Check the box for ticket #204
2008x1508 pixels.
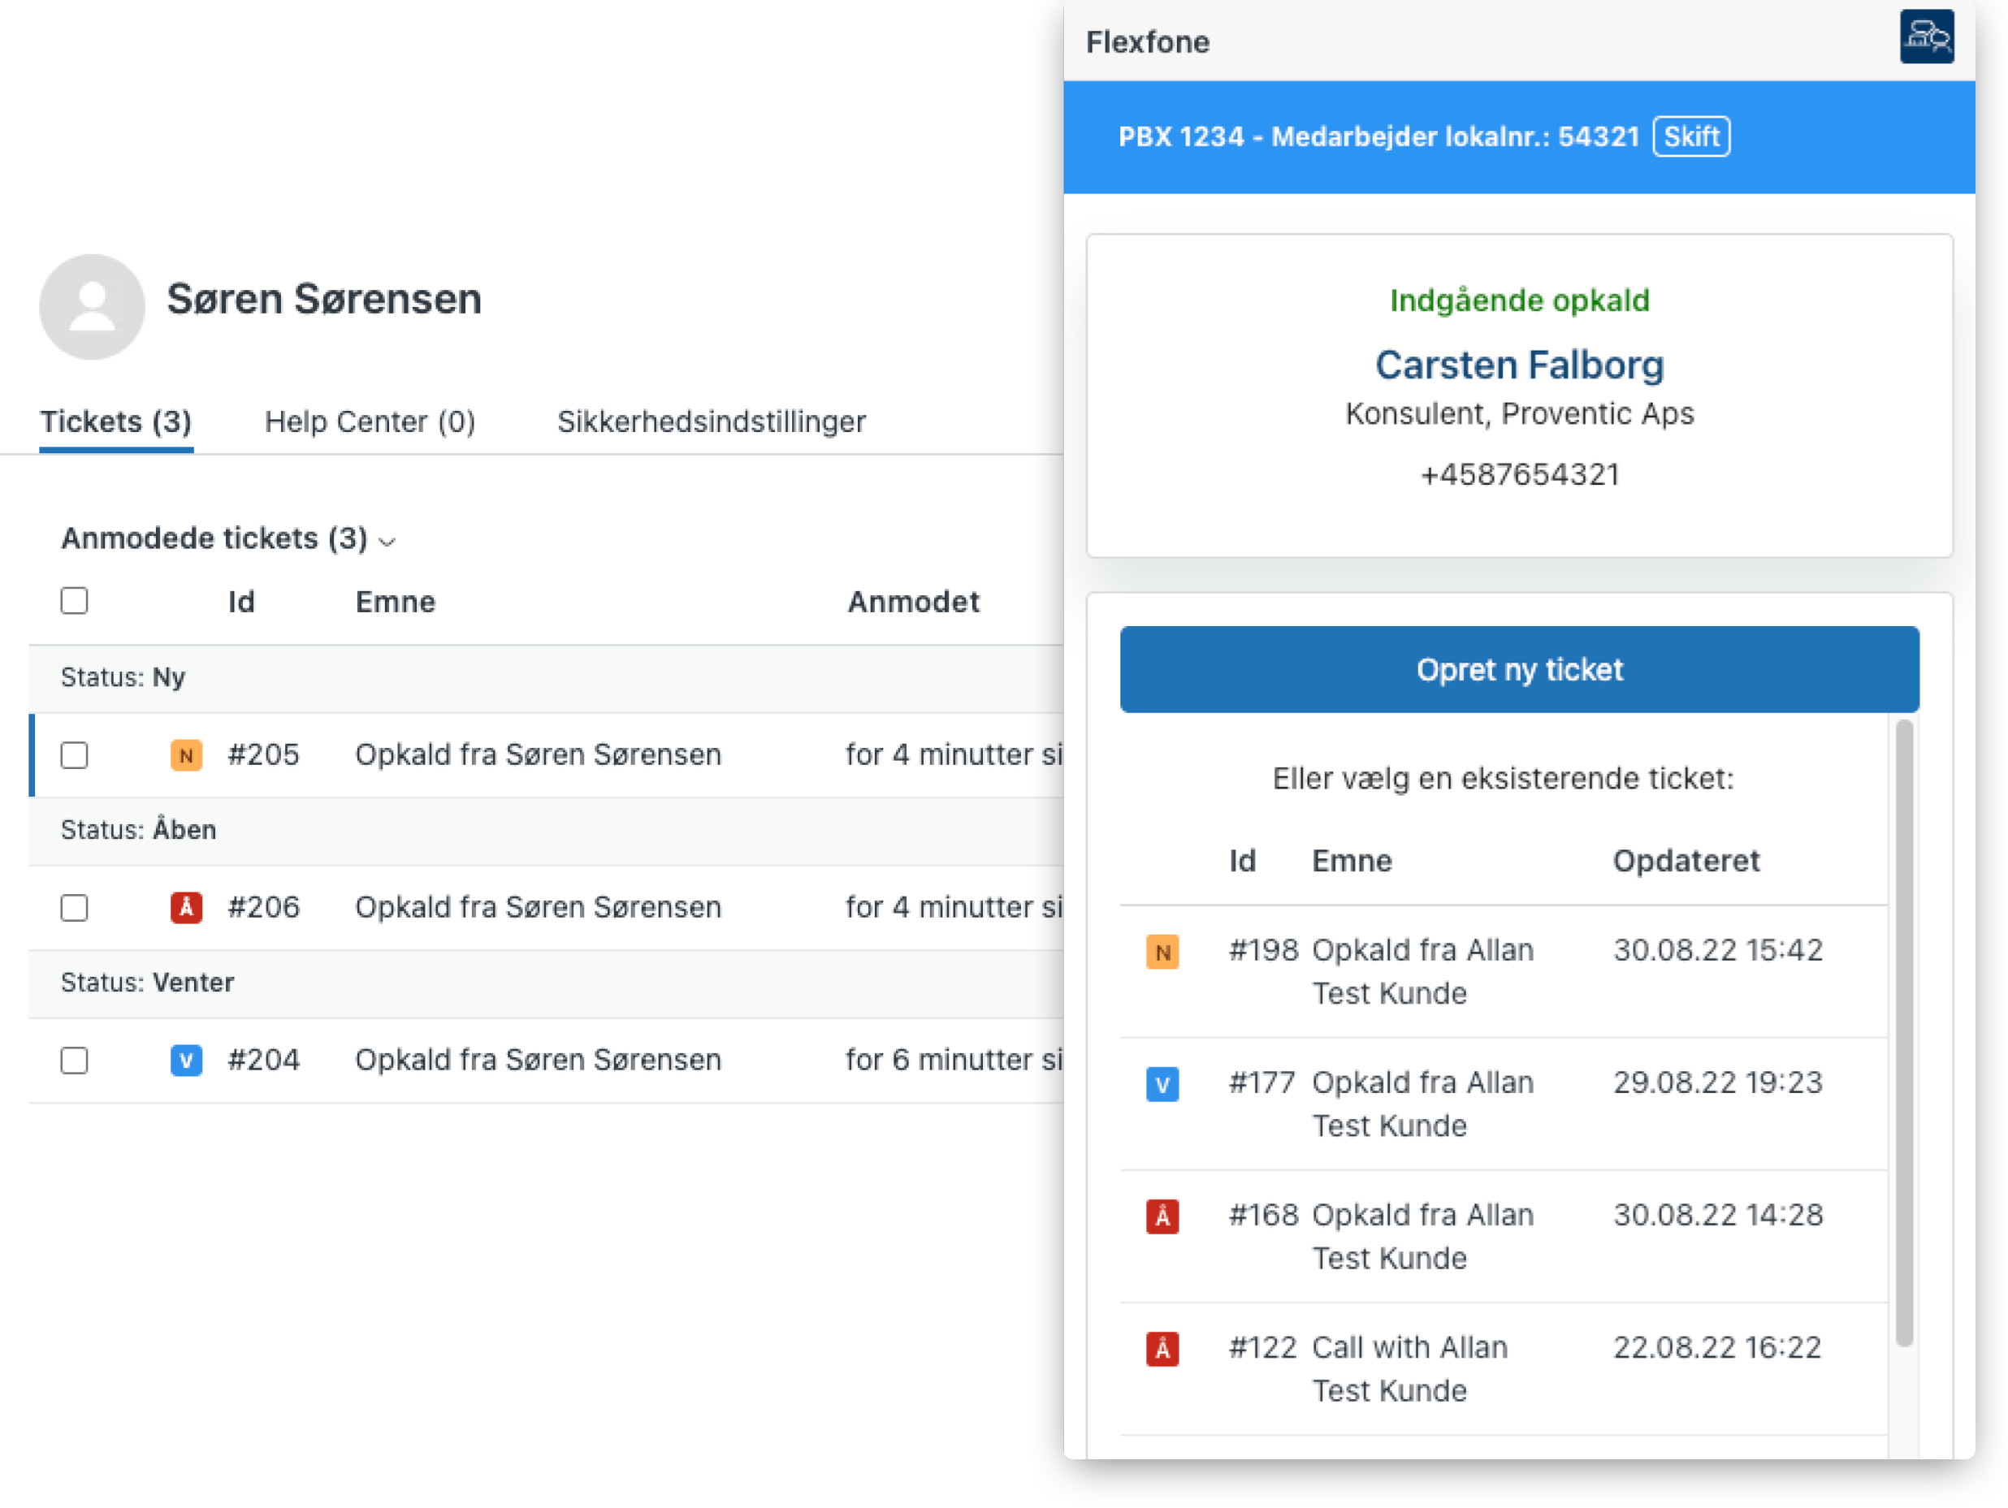tap(75, 1060)
